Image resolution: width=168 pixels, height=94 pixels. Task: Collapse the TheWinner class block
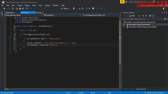coord(15,26)
